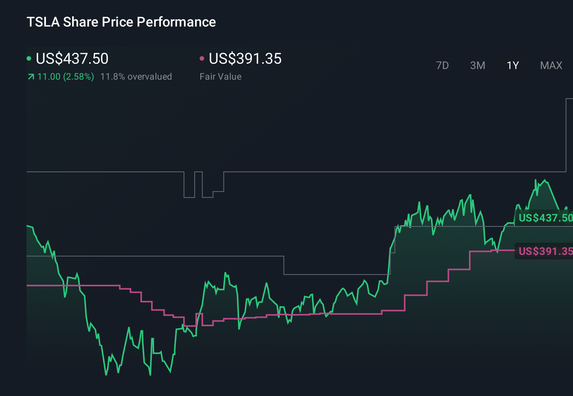This screenshot has width=573, height=396.
Task: Switch to the 7D time range
Action: (442, 65)
